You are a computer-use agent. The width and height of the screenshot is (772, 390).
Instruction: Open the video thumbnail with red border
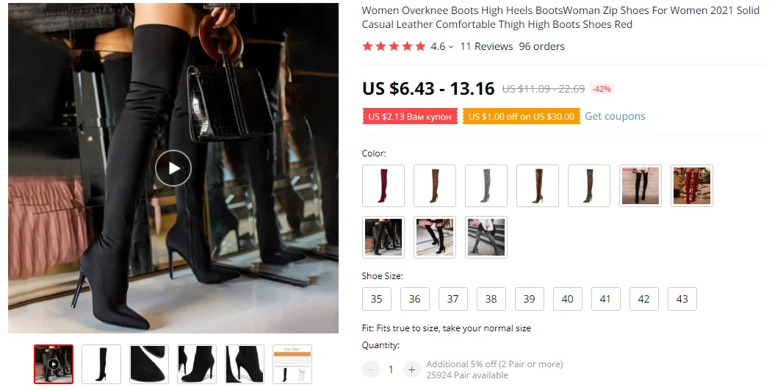pos(54,364)
